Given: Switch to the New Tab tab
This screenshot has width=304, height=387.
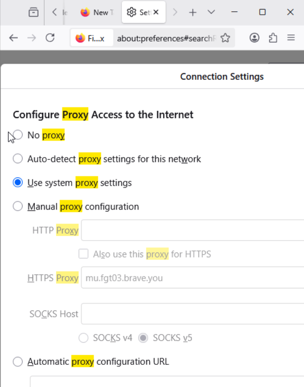Looking at the screenshot, I should 96,12.
